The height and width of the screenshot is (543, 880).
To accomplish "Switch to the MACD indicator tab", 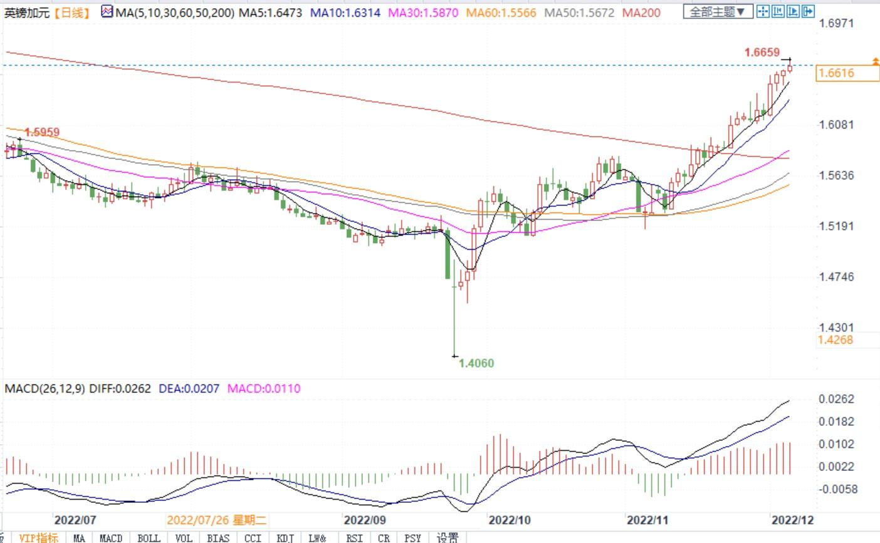I will [x=111, y=537].
